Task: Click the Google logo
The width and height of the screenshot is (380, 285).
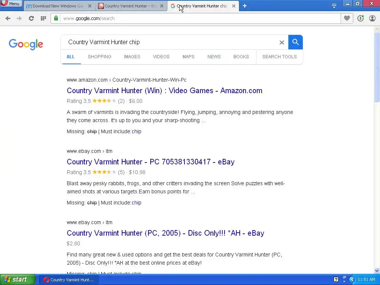Action: click(26, 44)
